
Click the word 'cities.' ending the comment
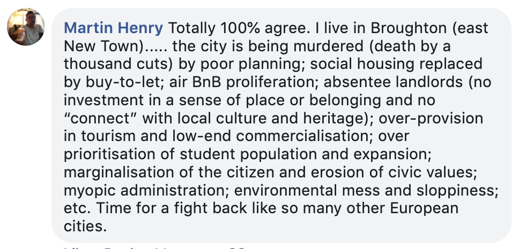click(x=85, y=226)
